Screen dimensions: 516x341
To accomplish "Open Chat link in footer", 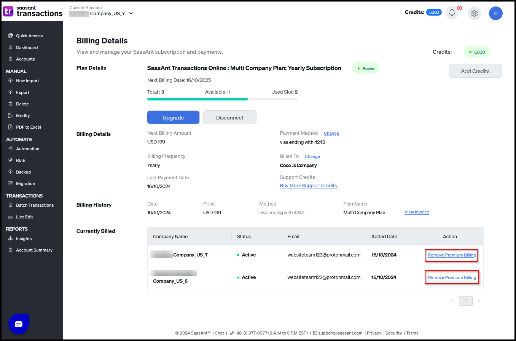I will (219, 333).
